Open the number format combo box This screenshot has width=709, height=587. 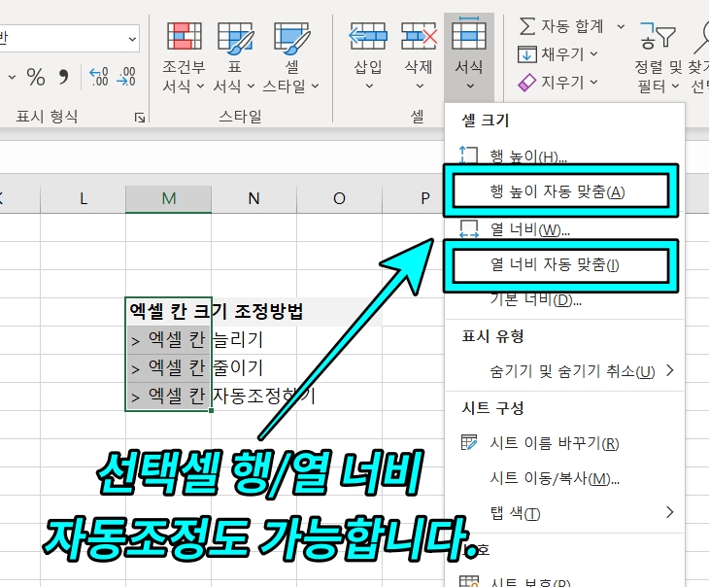(68, 39)
